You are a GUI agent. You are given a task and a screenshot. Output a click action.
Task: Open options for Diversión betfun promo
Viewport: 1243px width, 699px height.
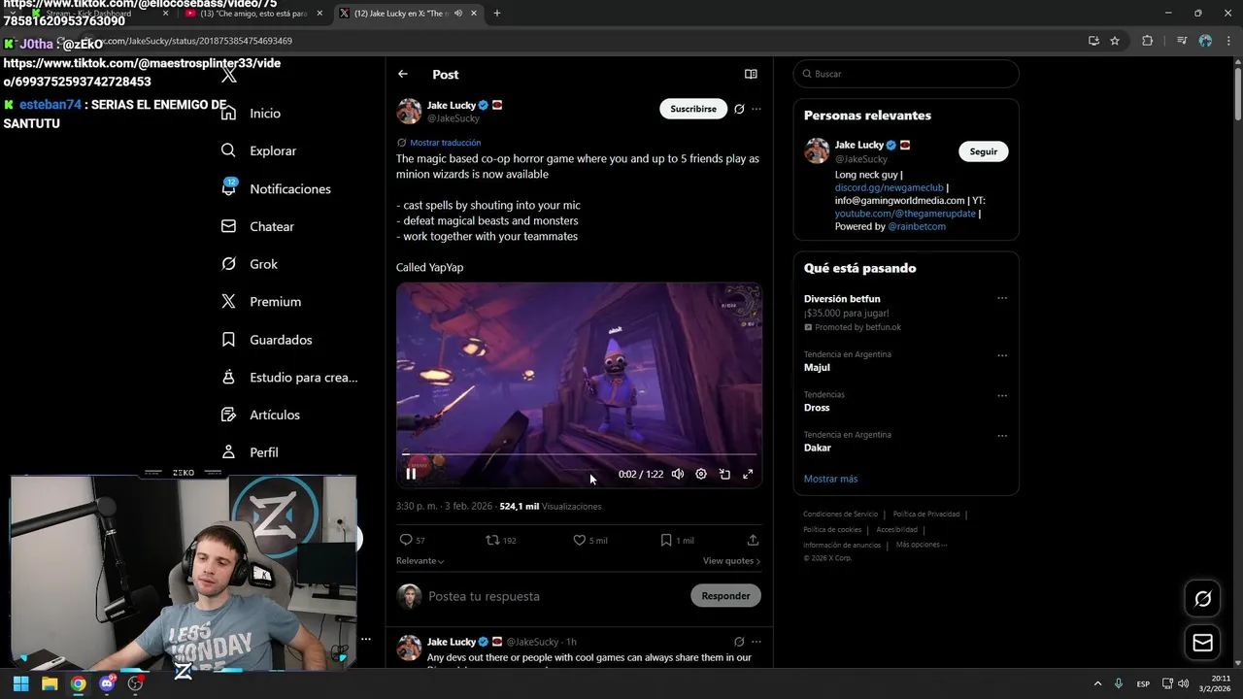pos(1002,298)
